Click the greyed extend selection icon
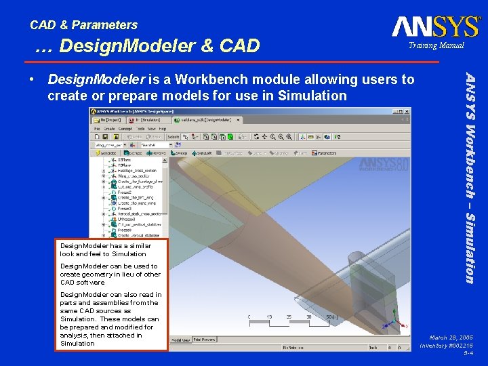 point(242,137)
